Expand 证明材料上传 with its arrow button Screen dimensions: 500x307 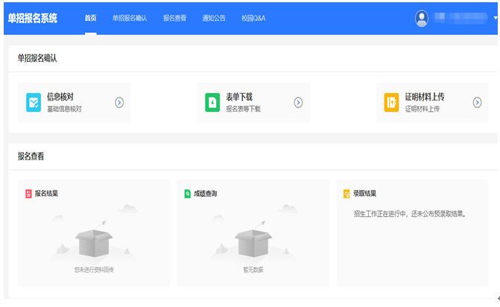pos(477,103)
